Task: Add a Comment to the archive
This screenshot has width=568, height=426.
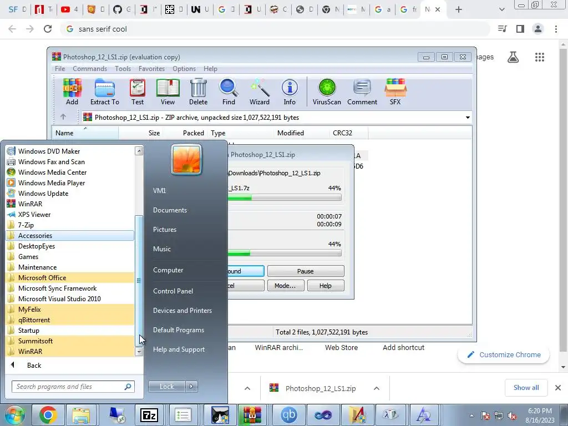Action: (362, 92)
